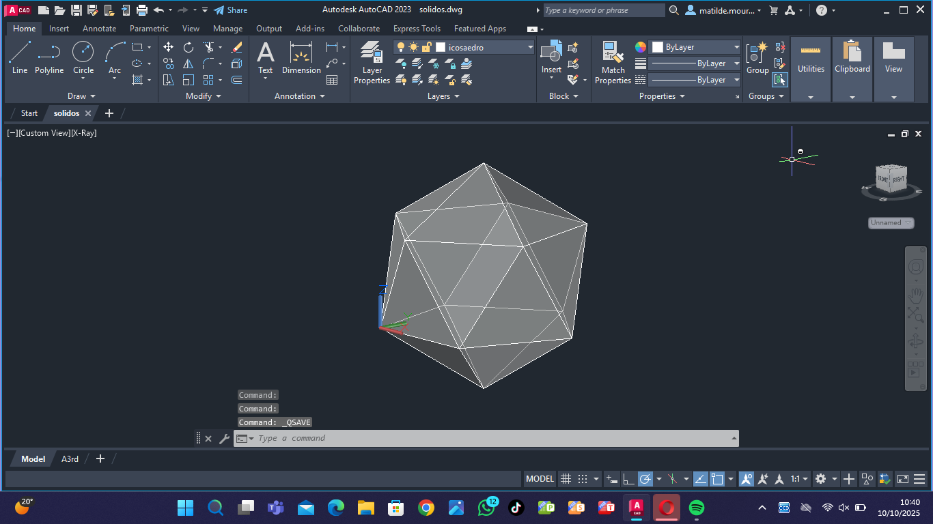
Task: Toggle Ortho mode in status bar
Action: click(x=628, y=479)
